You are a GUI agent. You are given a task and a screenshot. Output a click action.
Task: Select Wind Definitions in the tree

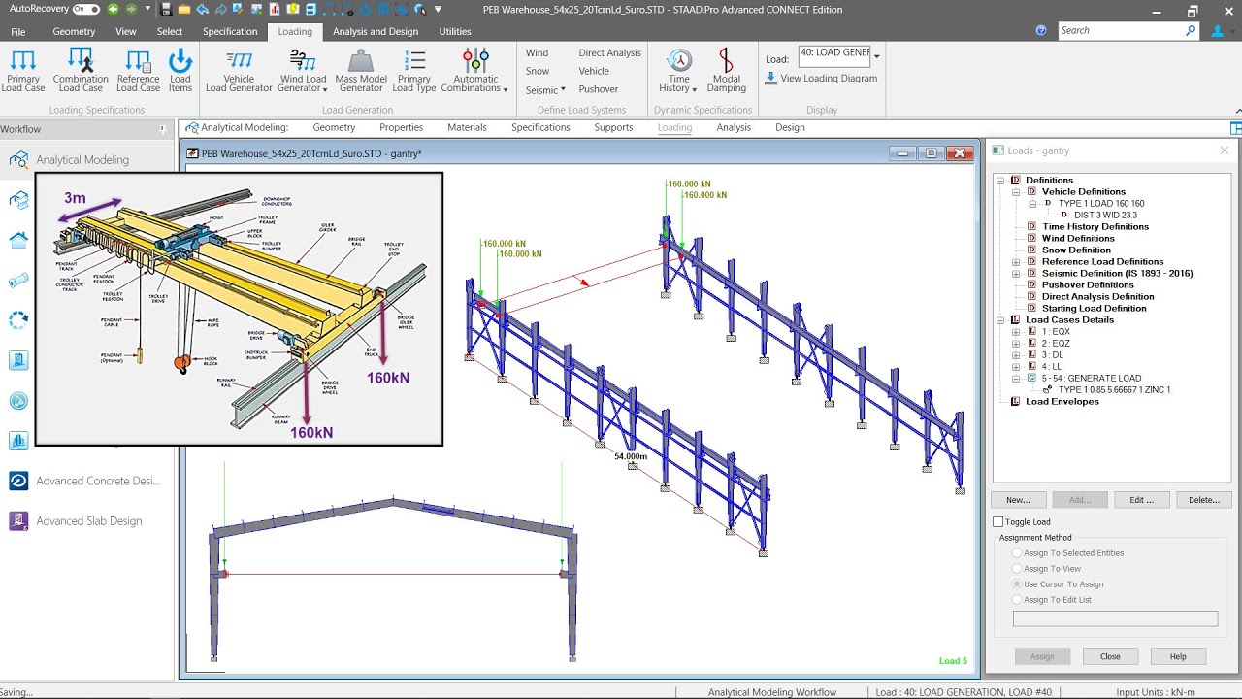coord(1078,239)
